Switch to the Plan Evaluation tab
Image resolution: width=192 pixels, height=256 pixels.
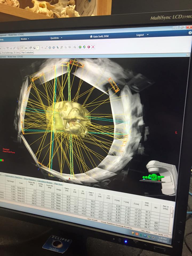(x=27, y=53)
